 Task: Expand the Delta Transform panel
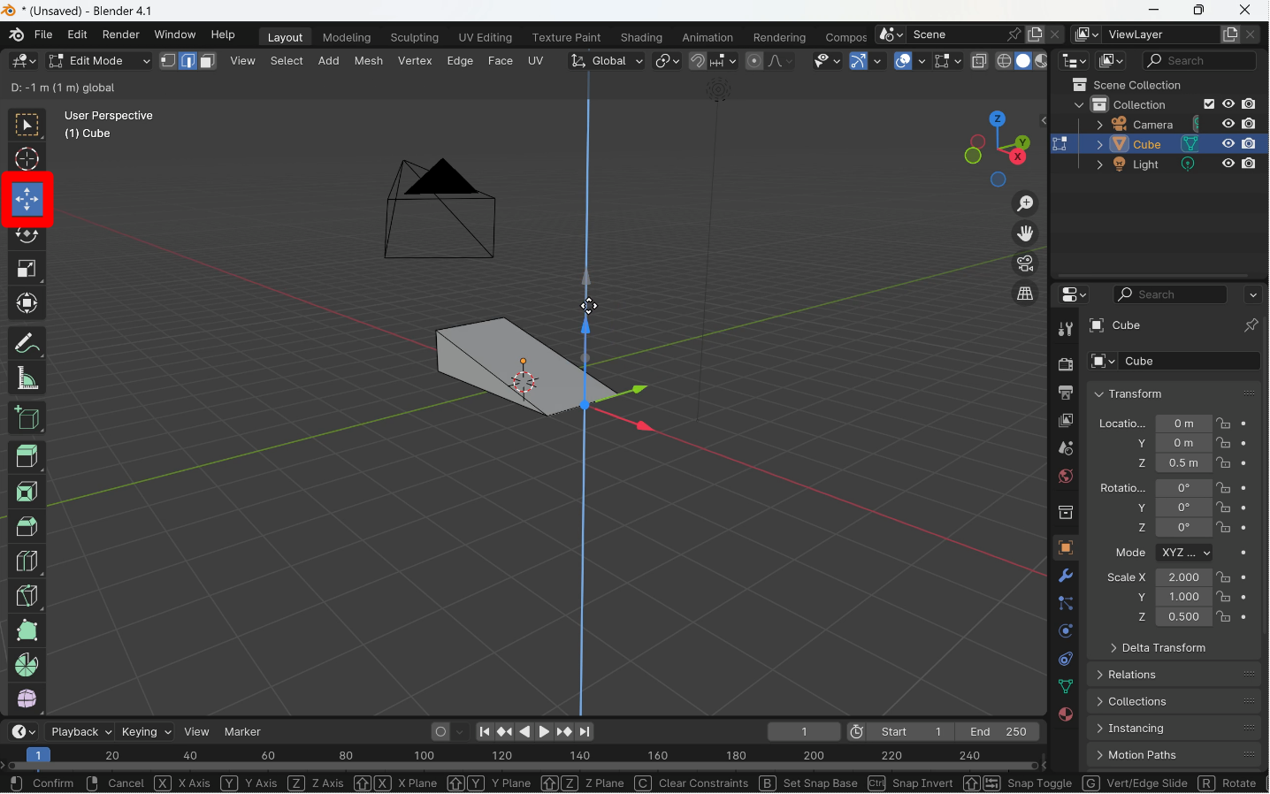pyautogui.click(x=1163, y=648)
